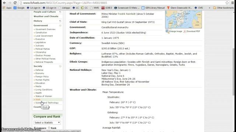This screenshot has width=236, height=132.
Task: Collapse the Society section
Action: pyautogui.click(x=60, y=66)
